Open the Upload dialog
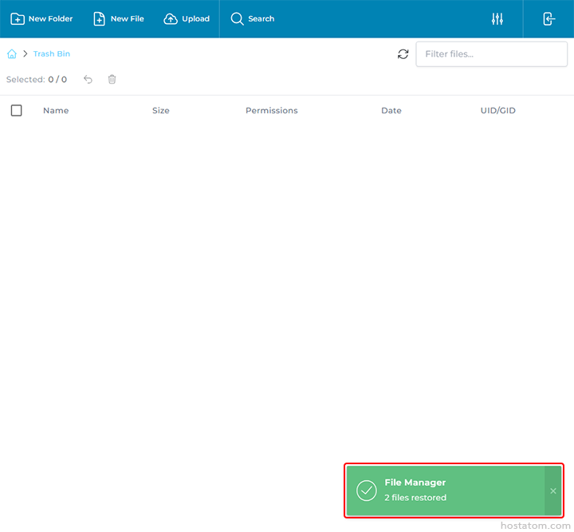Screen dimensions: 574x532 point(187,19)
